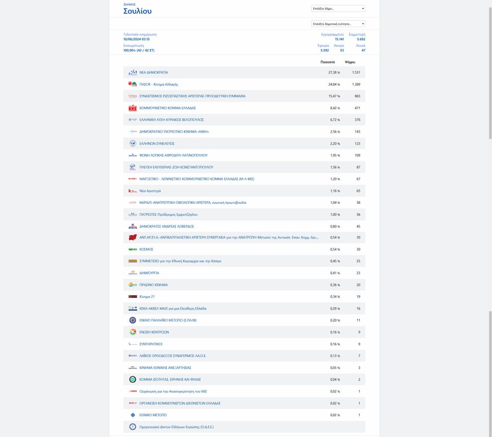Open the ΝΕΑ ΔΗΜΟΚΡΑΤΙΑ party link
The height and width of the screenshot is (437, 492).
pos(153,73)
